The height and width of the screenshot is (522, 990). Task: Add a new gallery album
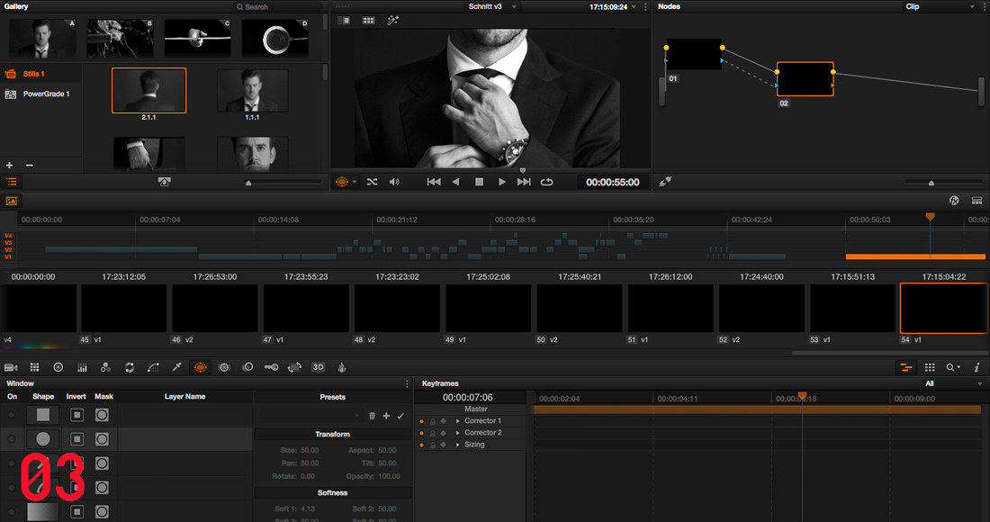(10, 166)
